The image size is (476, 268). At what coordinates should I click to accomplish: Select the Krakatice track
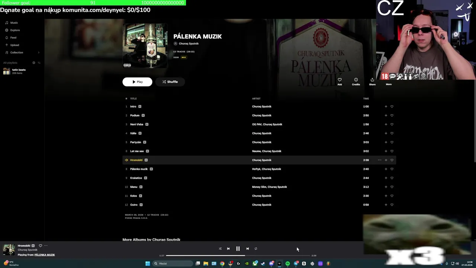(x=136, y=178)
